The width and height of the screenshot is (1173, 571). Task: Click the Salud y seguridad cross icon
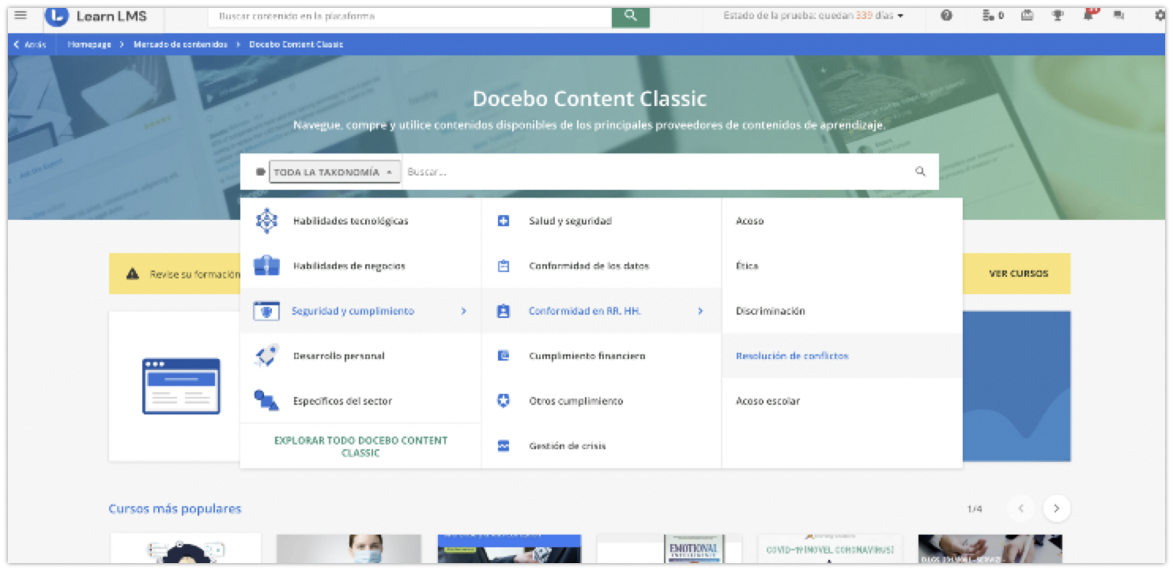504,221
